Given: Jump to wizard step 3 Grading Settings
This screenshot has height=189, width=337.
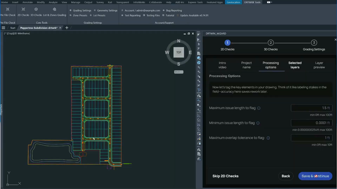Looking at the screenshot, I should click(314, 45).
